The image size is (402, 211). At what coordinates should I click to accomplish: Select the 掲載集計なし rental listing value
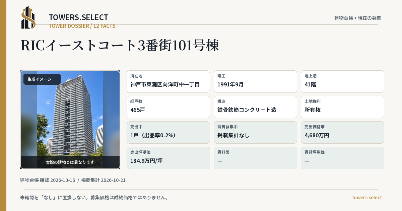[x=233, y=135]
